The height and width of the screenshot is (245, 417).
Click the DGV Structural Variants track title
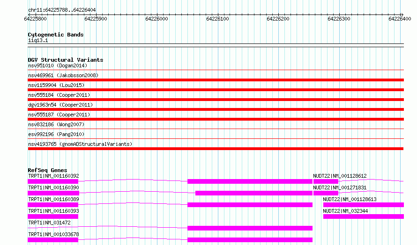click(66, 60)
